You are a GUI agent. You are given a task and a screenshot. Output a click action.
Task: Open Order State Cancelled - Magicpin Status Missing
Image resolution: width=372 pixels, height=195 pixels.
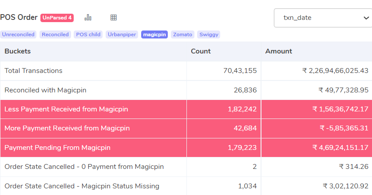[186, 186]
